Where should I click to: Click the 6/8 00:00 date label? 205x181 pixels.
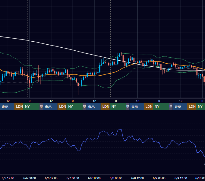[116, 178]
